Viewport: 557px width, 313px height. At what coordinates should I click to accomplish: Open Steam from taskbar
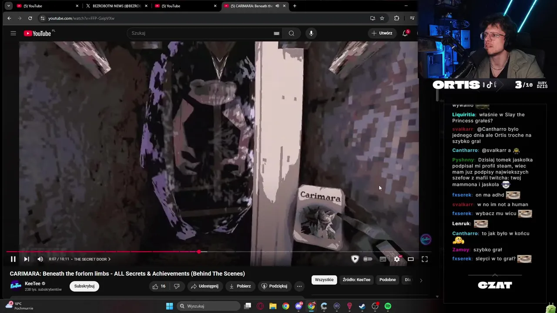click(362, 306)
